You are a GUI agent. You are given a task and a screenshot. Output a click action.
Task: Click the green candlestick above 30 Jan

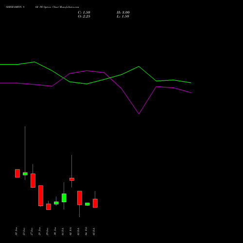pyautogui.click(x=56, y=203)
